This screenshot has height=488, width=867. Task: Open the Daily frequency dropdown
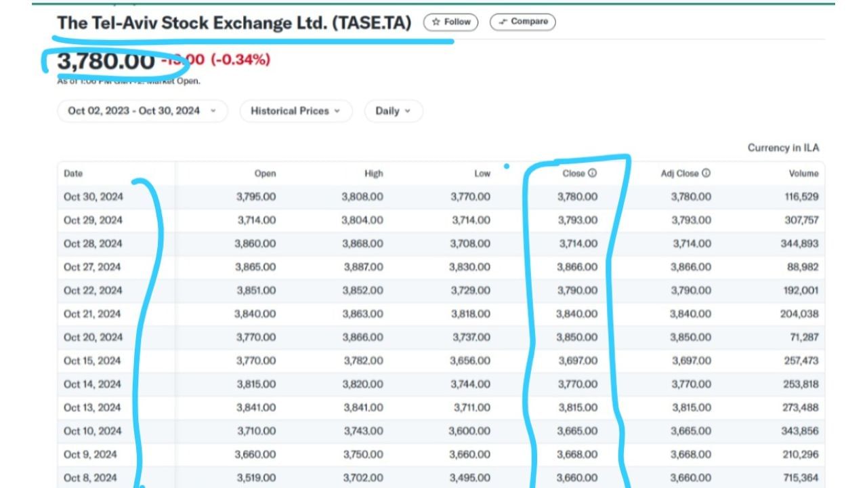394,111
